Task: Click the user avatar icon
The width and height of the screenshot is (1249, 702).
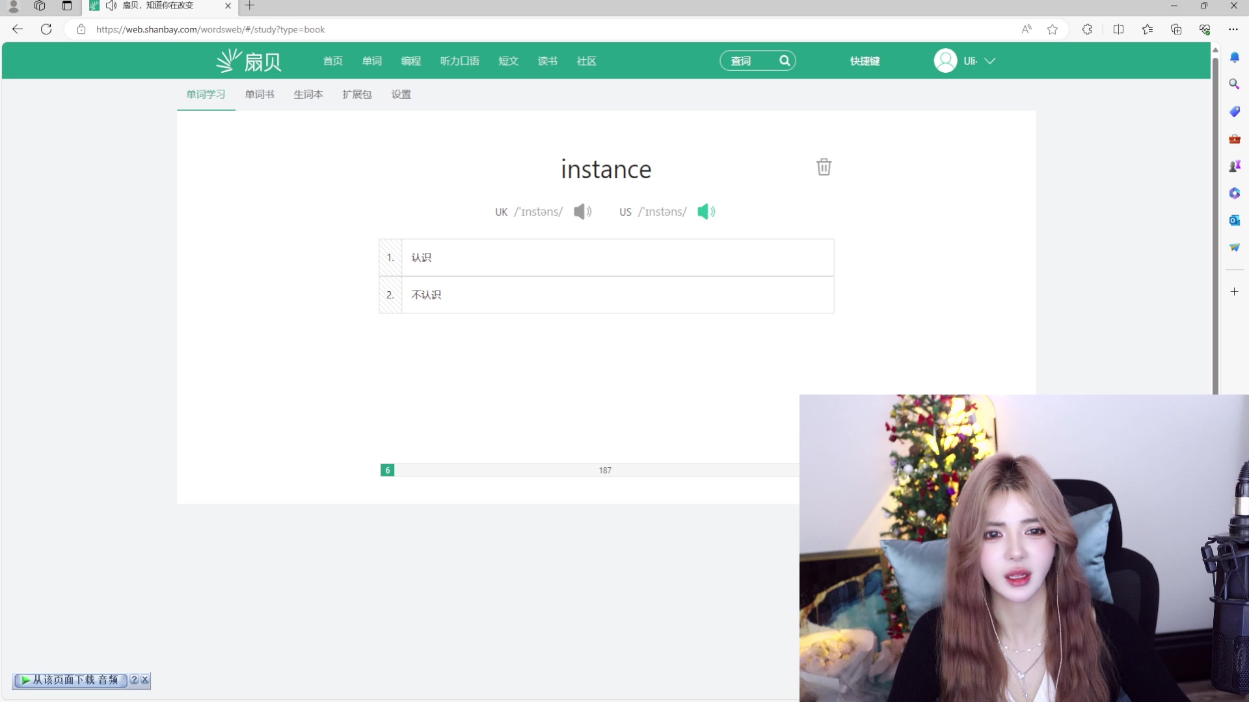Action: pos(945,60)
